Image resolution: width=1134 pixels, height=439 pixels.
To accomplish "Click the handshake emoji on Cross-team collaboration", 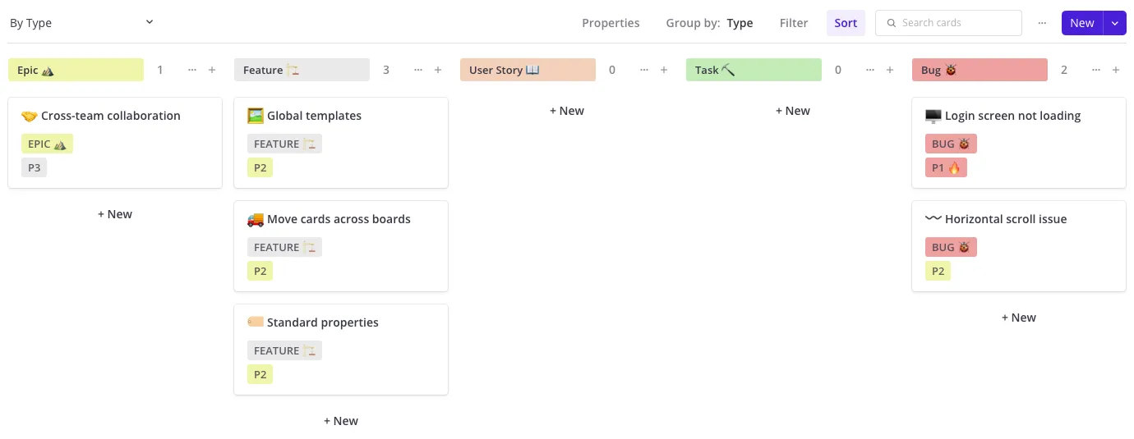I will pos(29,116).
